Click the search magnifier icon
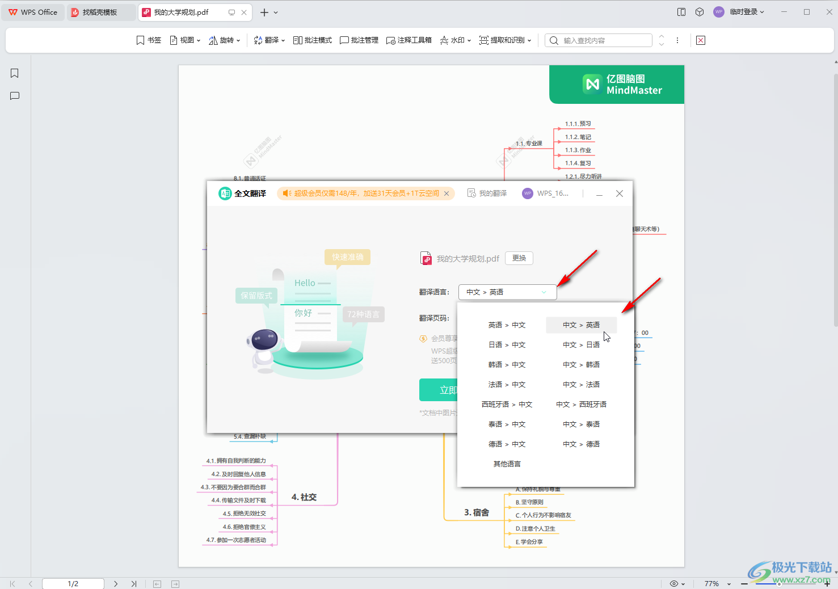 click(x=554, y=40)
